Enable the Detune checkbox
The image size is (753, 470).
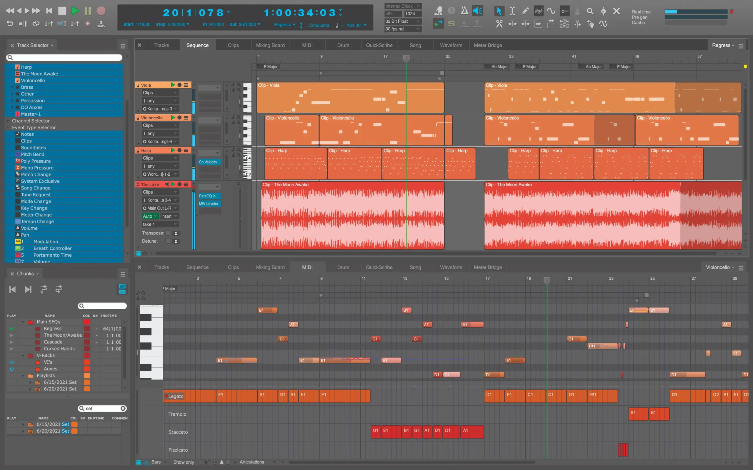coord(168,241)
